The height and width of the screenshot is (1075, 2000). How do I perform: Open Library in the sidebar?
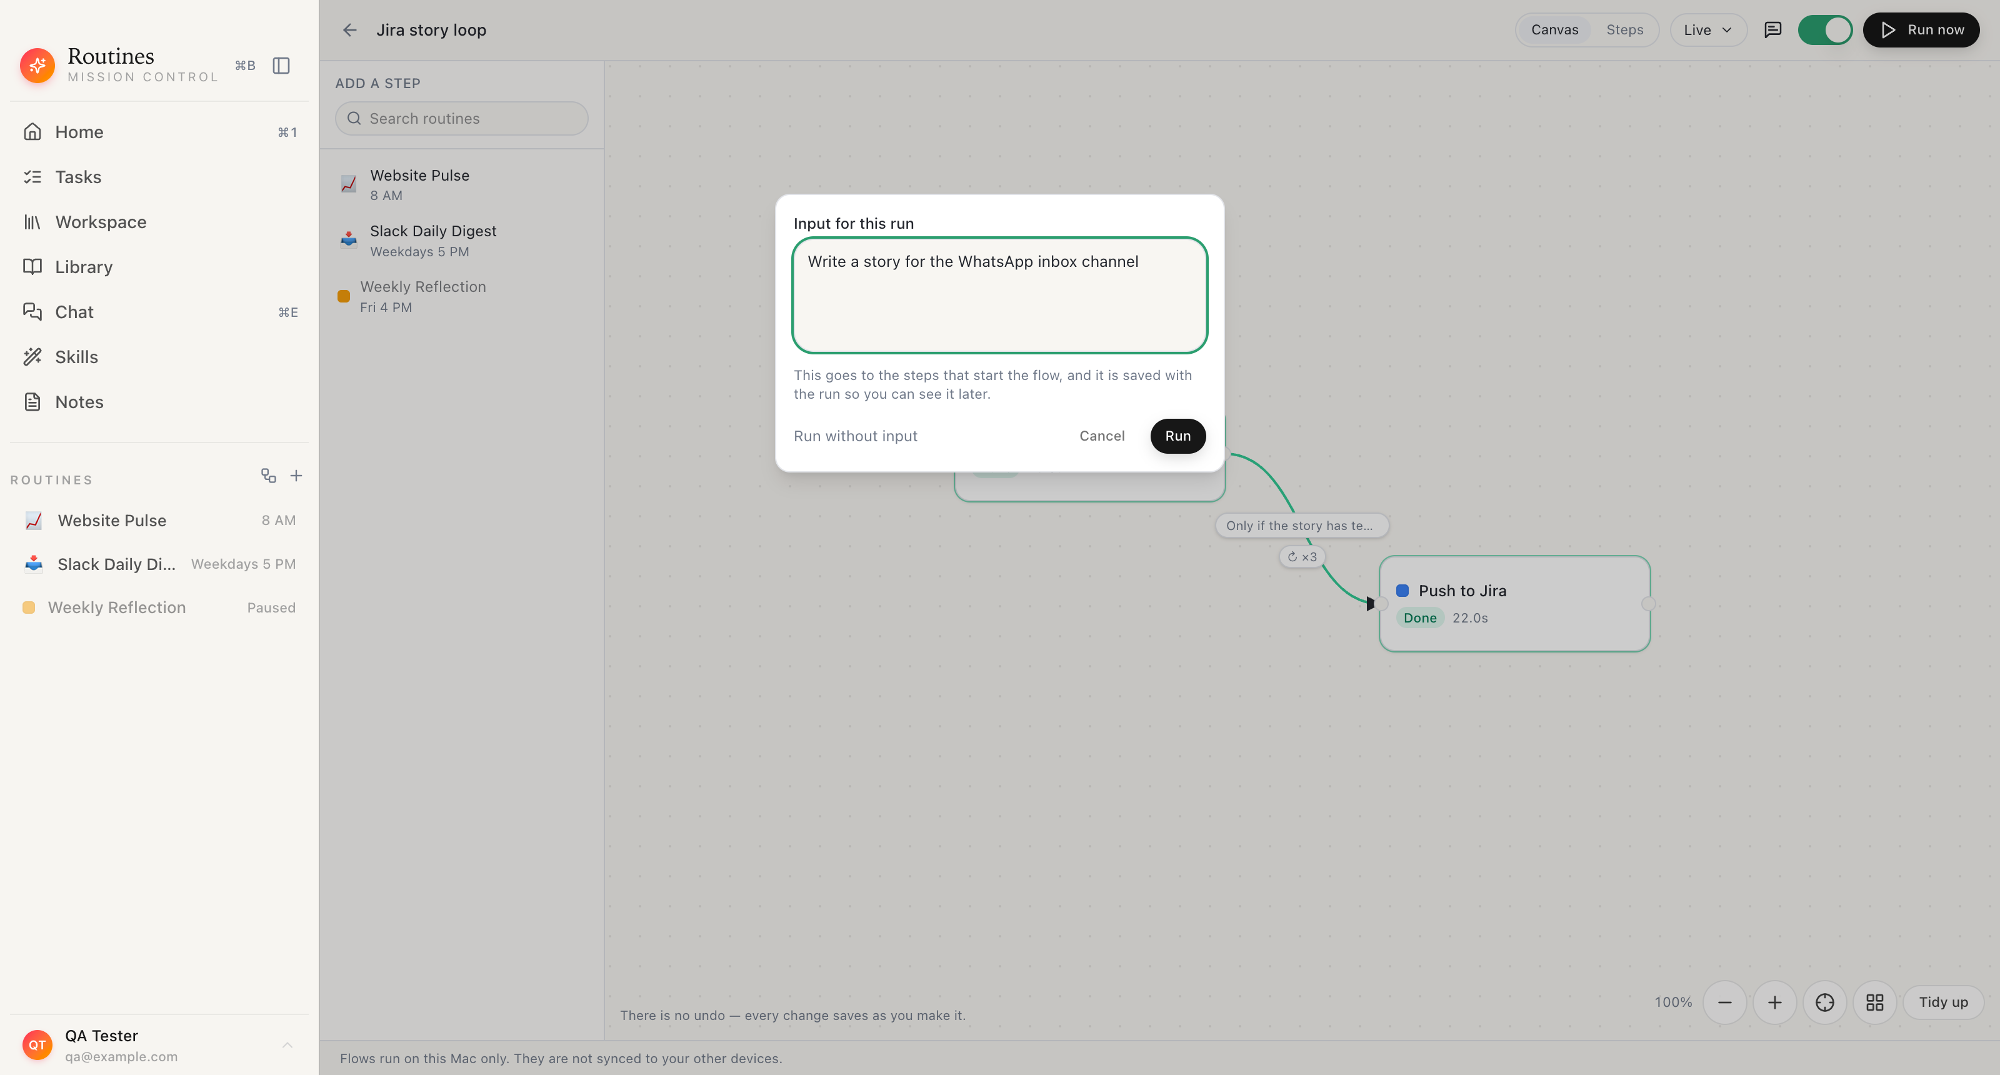coord(159,267)
